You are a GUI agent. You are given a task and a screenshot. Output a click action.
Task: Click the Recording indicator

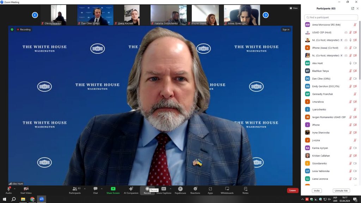(x=24, y=30)
